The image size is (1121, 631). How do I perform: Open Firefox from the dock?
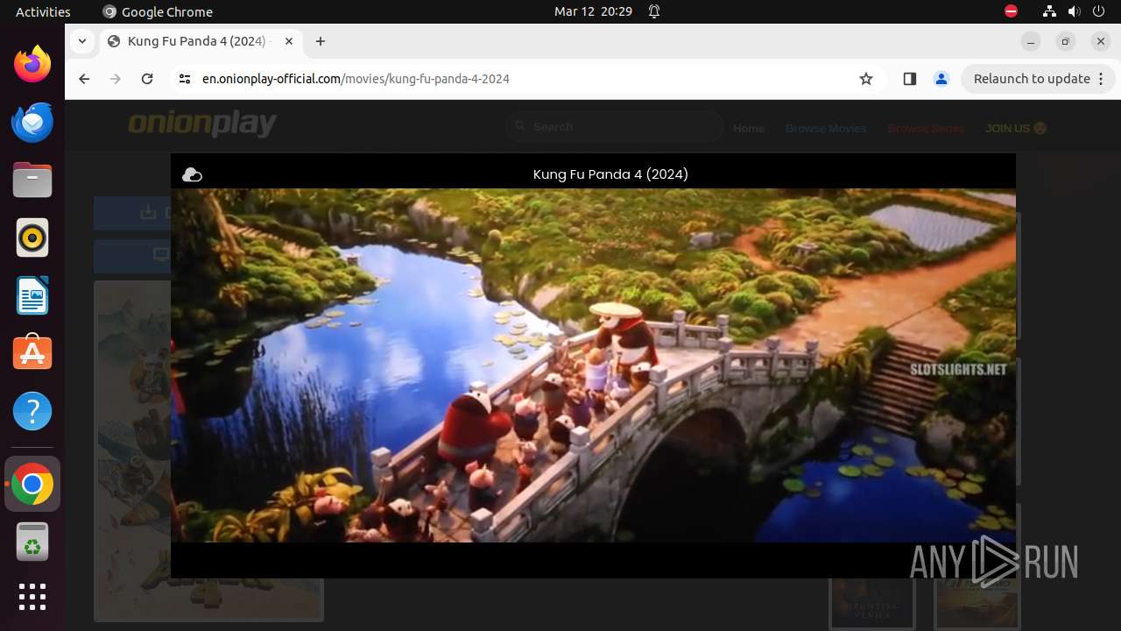[x=32, y=64]
